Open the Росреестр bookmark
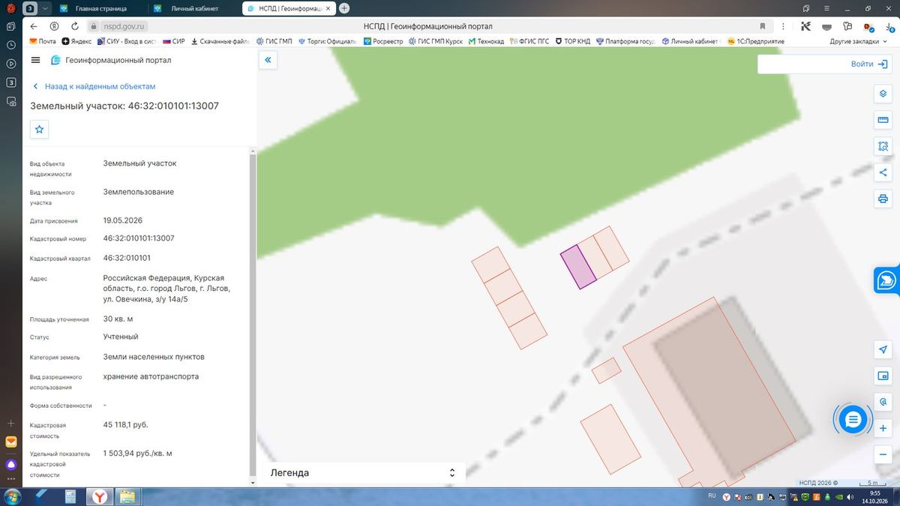Viewport: 900px width, 506px height. 383,41
